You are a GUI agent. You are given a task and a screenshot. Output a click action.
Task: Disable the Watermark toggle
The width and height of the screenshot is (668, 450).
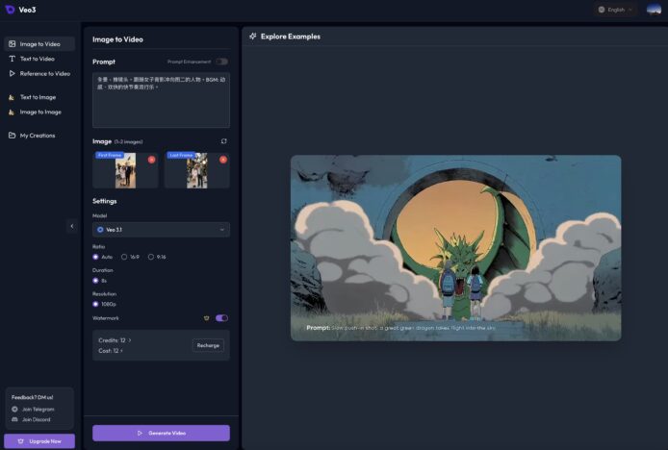click(x=221, y=317)
